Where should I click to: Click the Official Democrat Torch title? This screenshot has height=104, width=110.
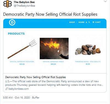pyautogui.click(x=53, y=62)
